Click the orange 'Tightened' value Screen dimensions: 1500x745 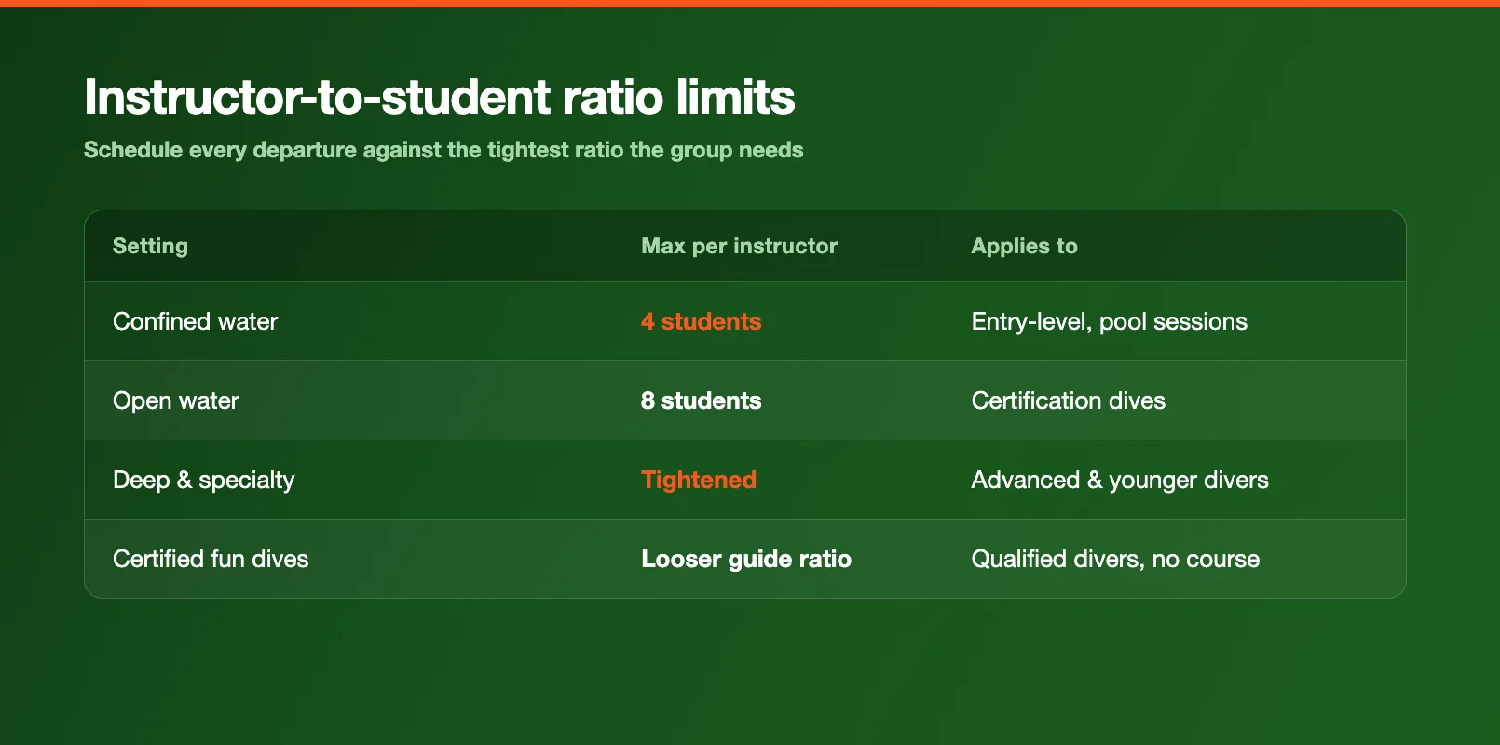699,480
